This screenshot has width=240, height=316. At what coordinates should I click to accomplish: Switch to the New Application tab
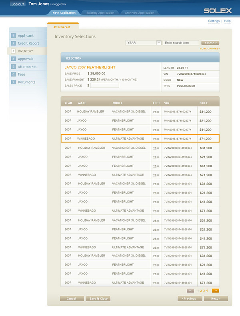pyautogui.click(x=64, y=12)
